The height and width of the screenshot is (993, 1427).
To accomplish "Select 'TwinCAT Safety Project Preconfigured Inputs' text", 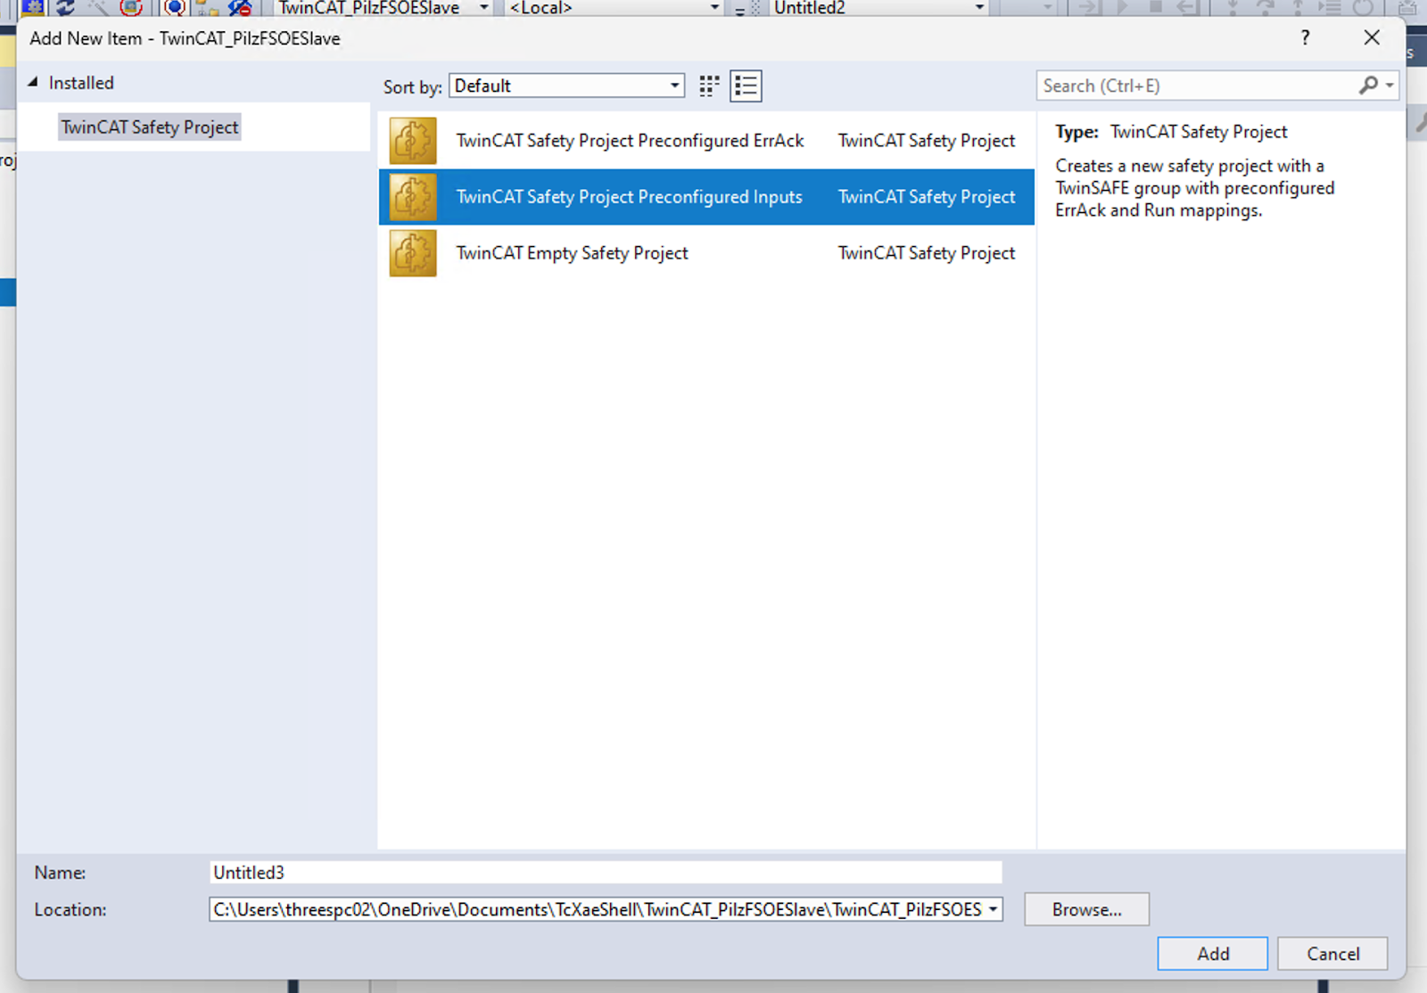I will click(629, 197).
